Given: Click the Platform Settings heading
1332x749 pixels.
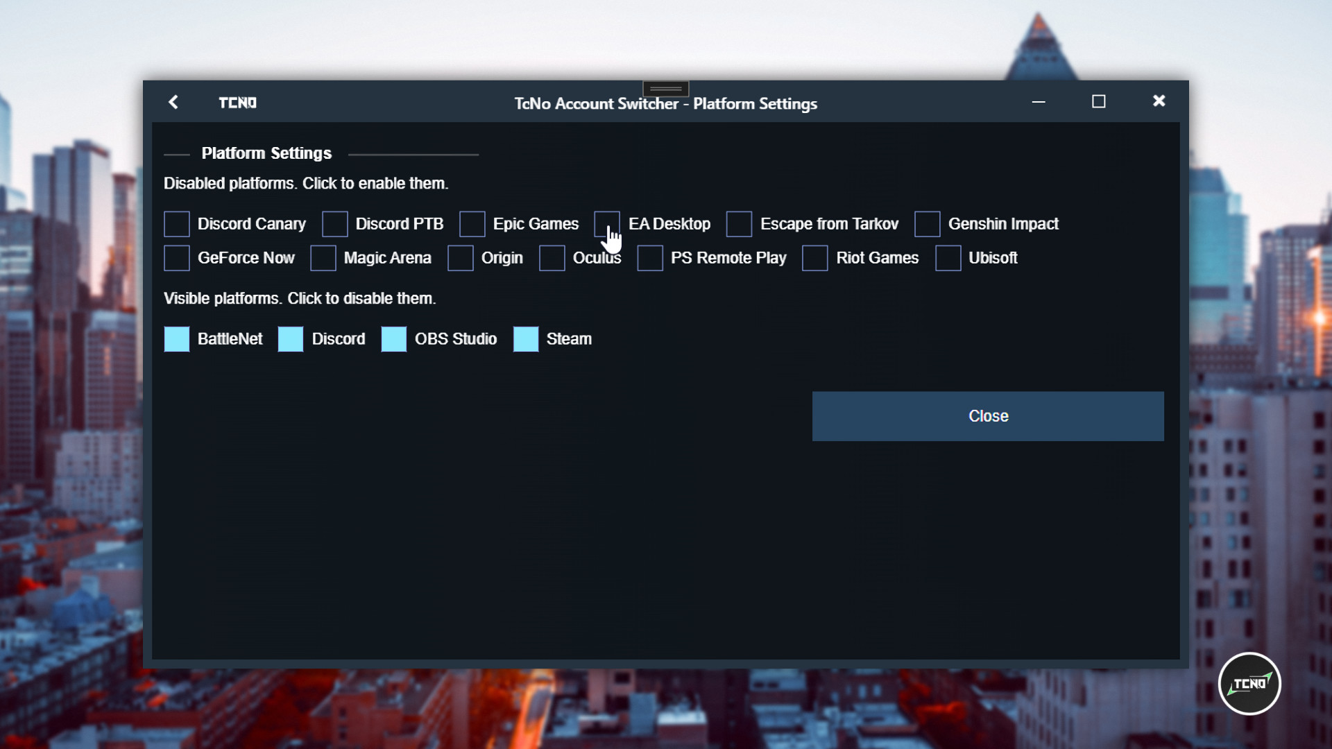Looking at the screenshot, I should click(266, 153).
